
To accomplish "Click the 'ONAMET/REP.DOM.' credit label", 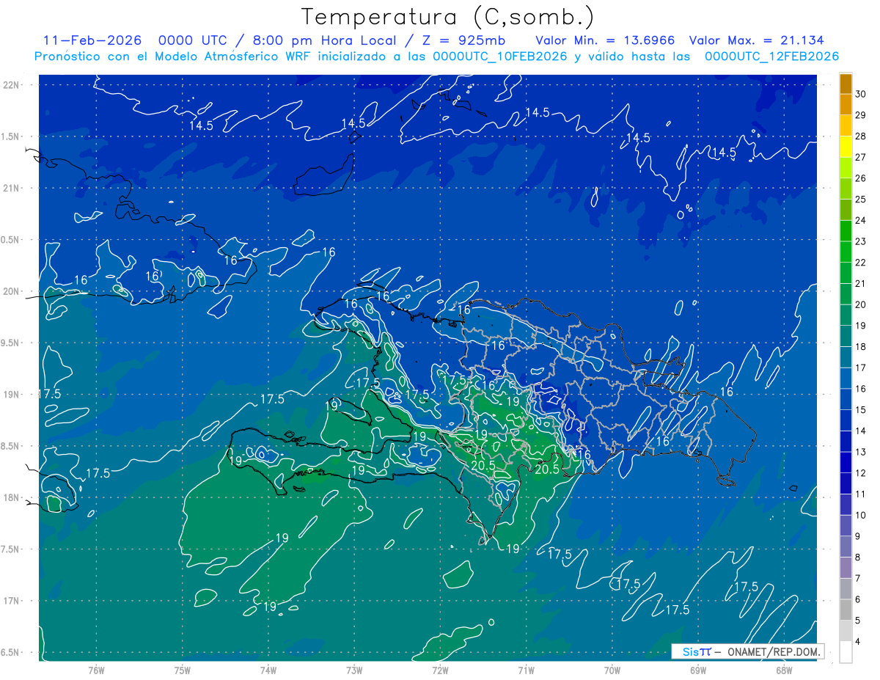I will [x=774, y=651].
